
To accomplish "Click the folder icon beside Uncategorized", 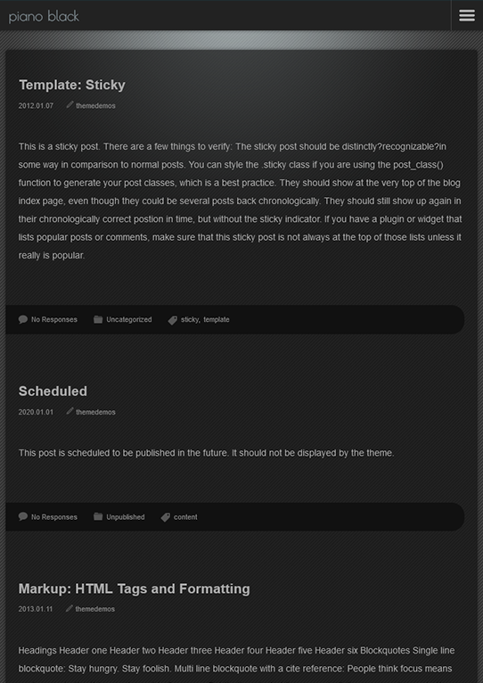I will pyautogui.click(x=98, y=320).
